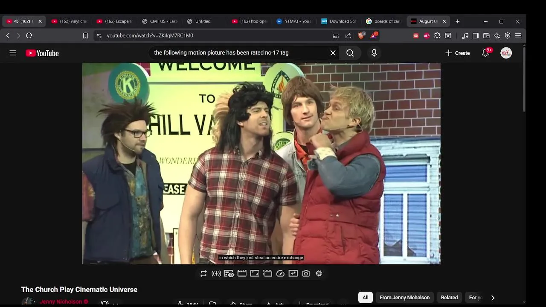Click the resize player frame icon
This screenshot has width=546, height=307.
255,274
